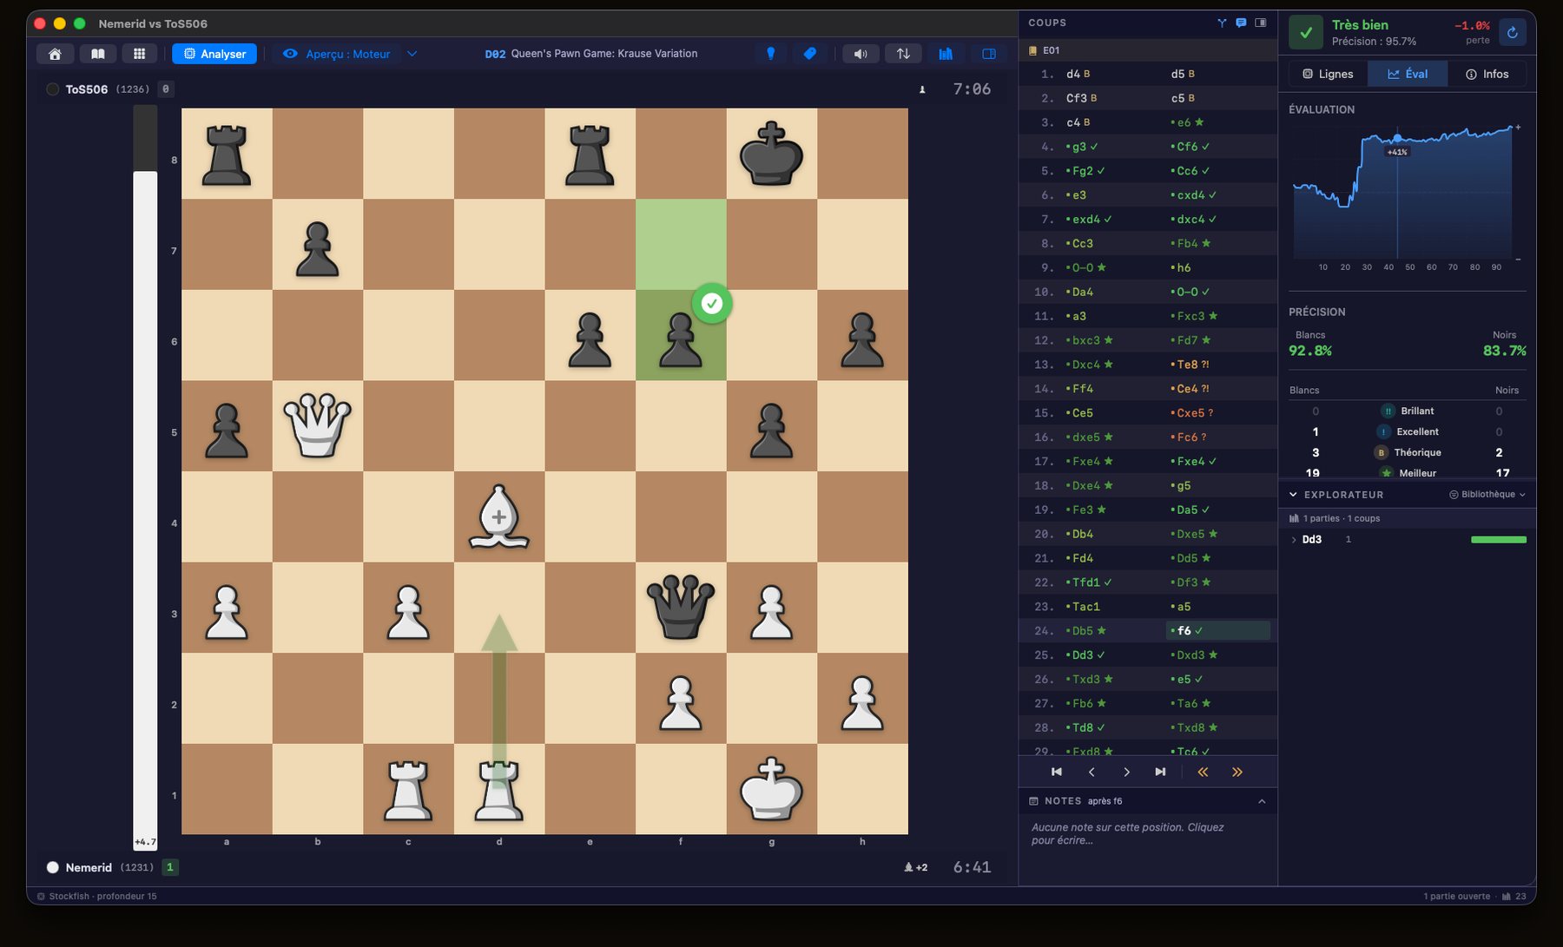1563x947 pixels.
Task: Click the bar chart toolbar icon
Action: (946, 54)
